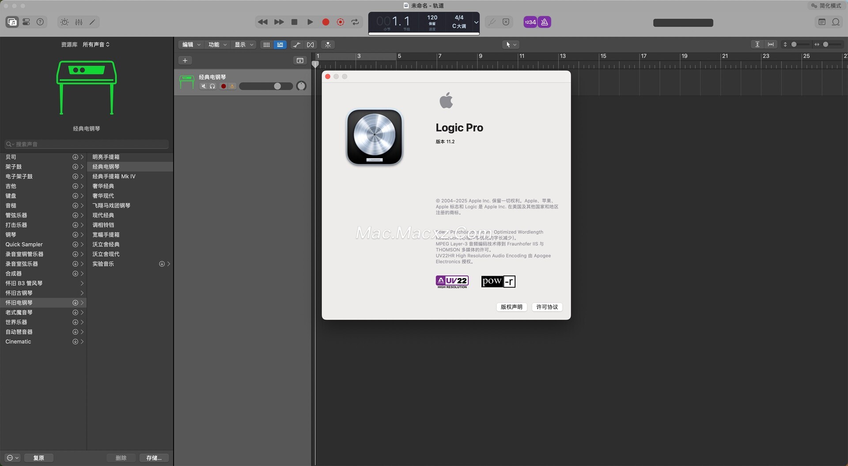The height and width of the screenshot is (466, 848).
Task: Open Smart Controls dial icon
Action: pos(64,22)
